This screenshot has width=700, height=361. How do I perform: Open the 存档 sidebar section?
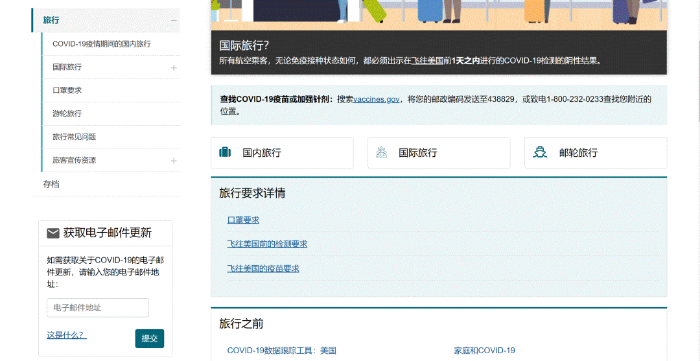point(51,184)
